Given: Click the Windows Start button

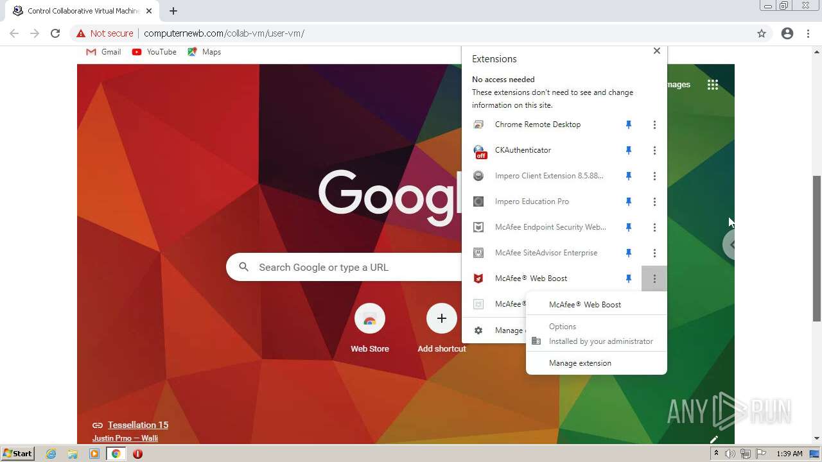Looking at the screenshot, I should point(17,454).
